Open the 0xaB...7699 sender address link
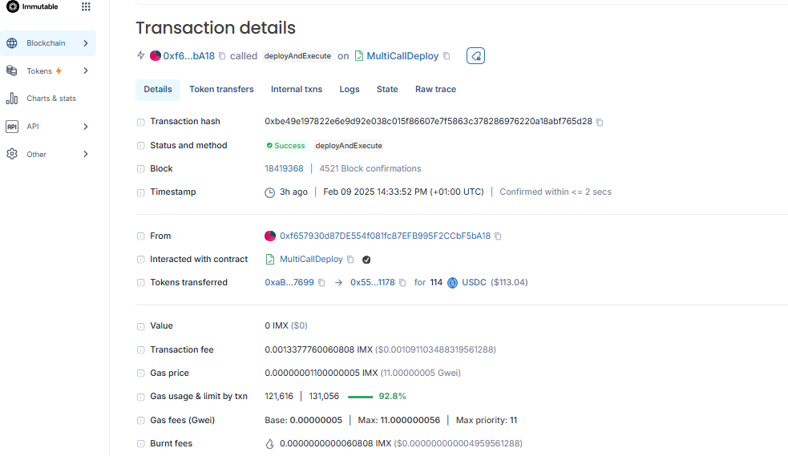Screen dimensions: 788x456 click(x=289, y=283)
